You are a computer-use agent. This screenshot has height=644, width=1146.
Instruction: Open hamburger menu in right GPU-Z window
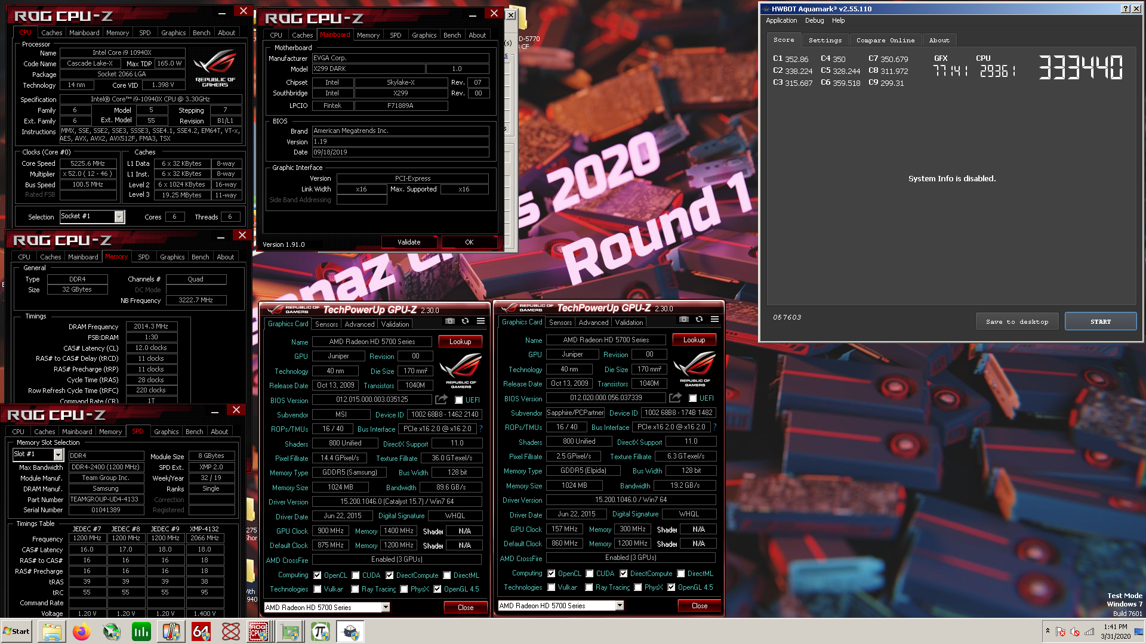[714, 319]
